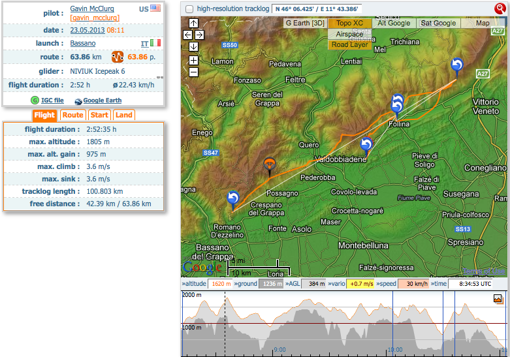Open G Earth [3D] map view
Image resolution: width=510 pixels, height=357 pixels.
pyautogui.click(x=305, y=23)
